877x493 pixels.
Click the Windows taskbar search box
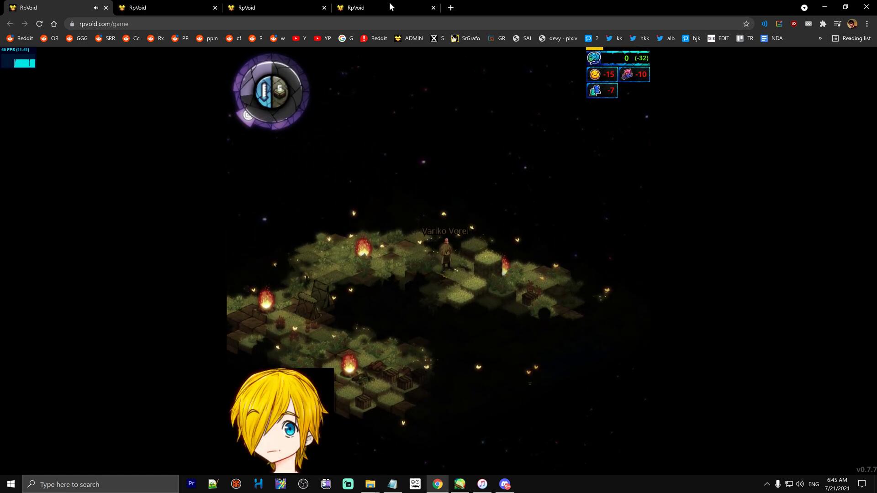point(100,484)
